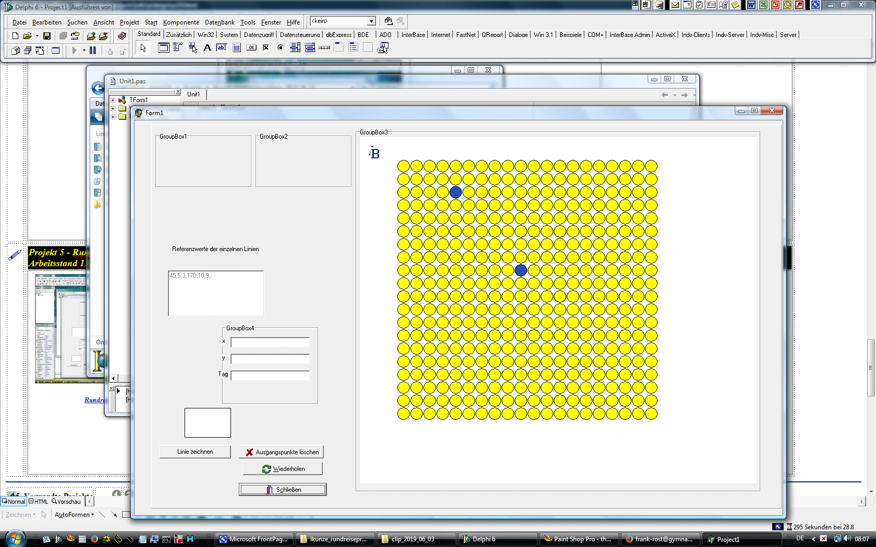
Task: Click the New item icon in Delphi toolbar
Action: pos(15,36)
